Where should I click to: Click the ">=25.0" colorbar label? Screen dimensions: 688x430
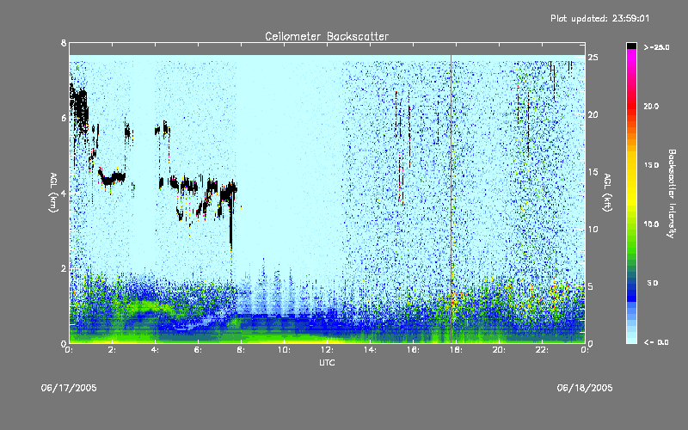(x=656, y=47)
